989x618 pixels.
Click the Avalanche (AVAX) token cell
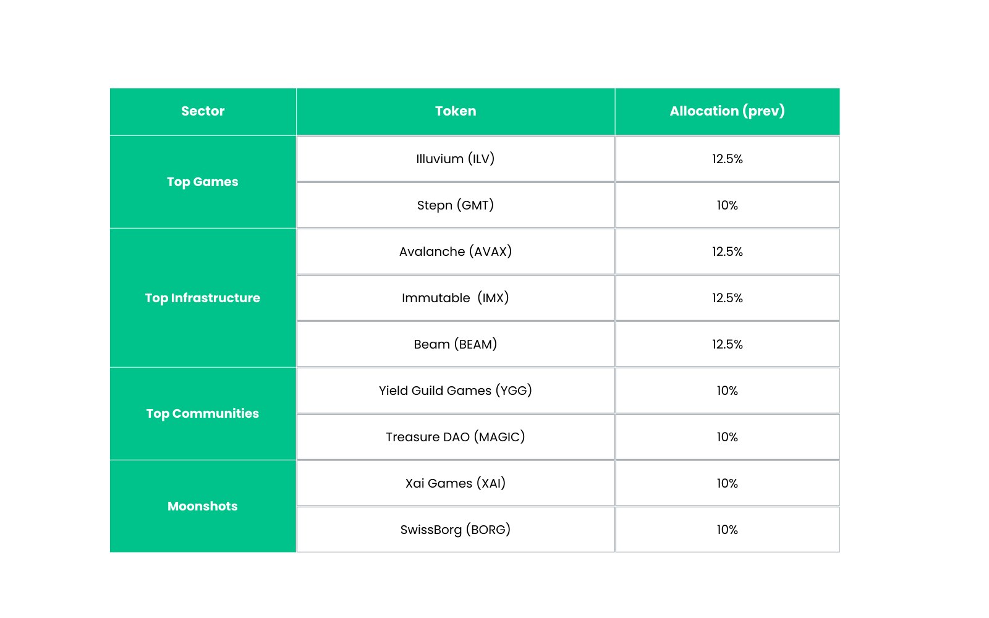456,252
